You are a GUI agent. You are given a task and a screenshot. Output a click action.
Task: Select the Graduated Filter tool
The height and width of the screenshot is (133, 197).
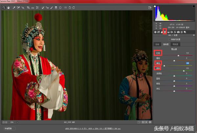(56, 8)
